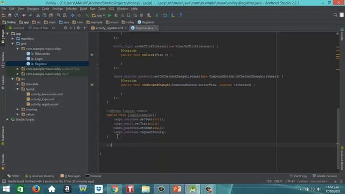The height and width of the screenshot is (194, 345).
Task: Click Scroll from Source target icon
Action: point(65,28)
